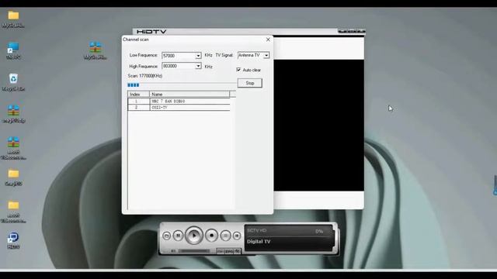This screenshot has height=279, width=497.
Task: Click the scan progress bar
Action: click(182, 84)
